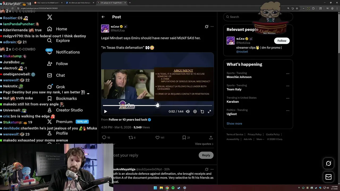Open uLxa avatar in Relevant people
This screenshot has width=340, height=191.
[x=231, y=41]
